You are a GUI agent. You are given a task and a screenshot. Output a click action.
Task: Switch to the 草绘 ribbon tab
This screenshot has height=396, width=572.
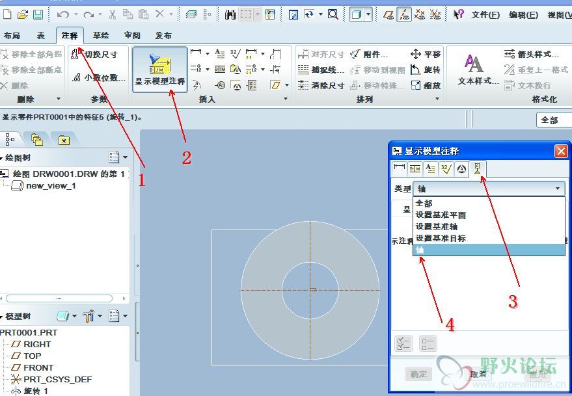(101, 35)
